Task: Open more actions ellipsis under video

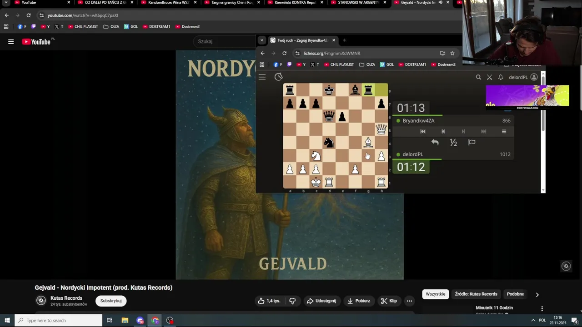Action: [409, 301]
